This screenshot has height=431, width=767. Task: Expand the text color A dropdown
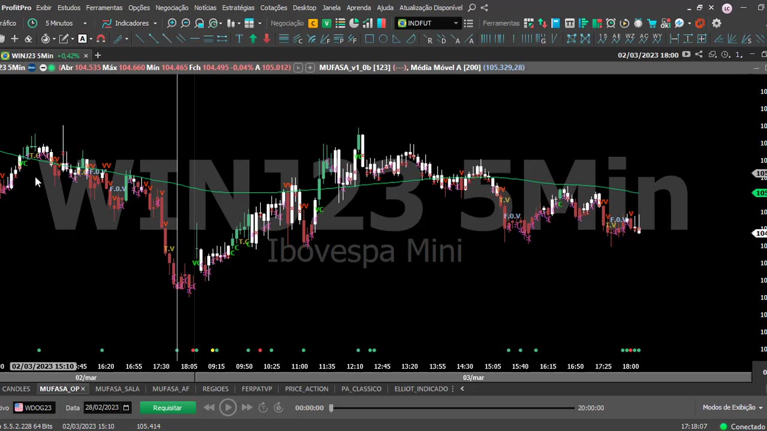pos(90,39)
